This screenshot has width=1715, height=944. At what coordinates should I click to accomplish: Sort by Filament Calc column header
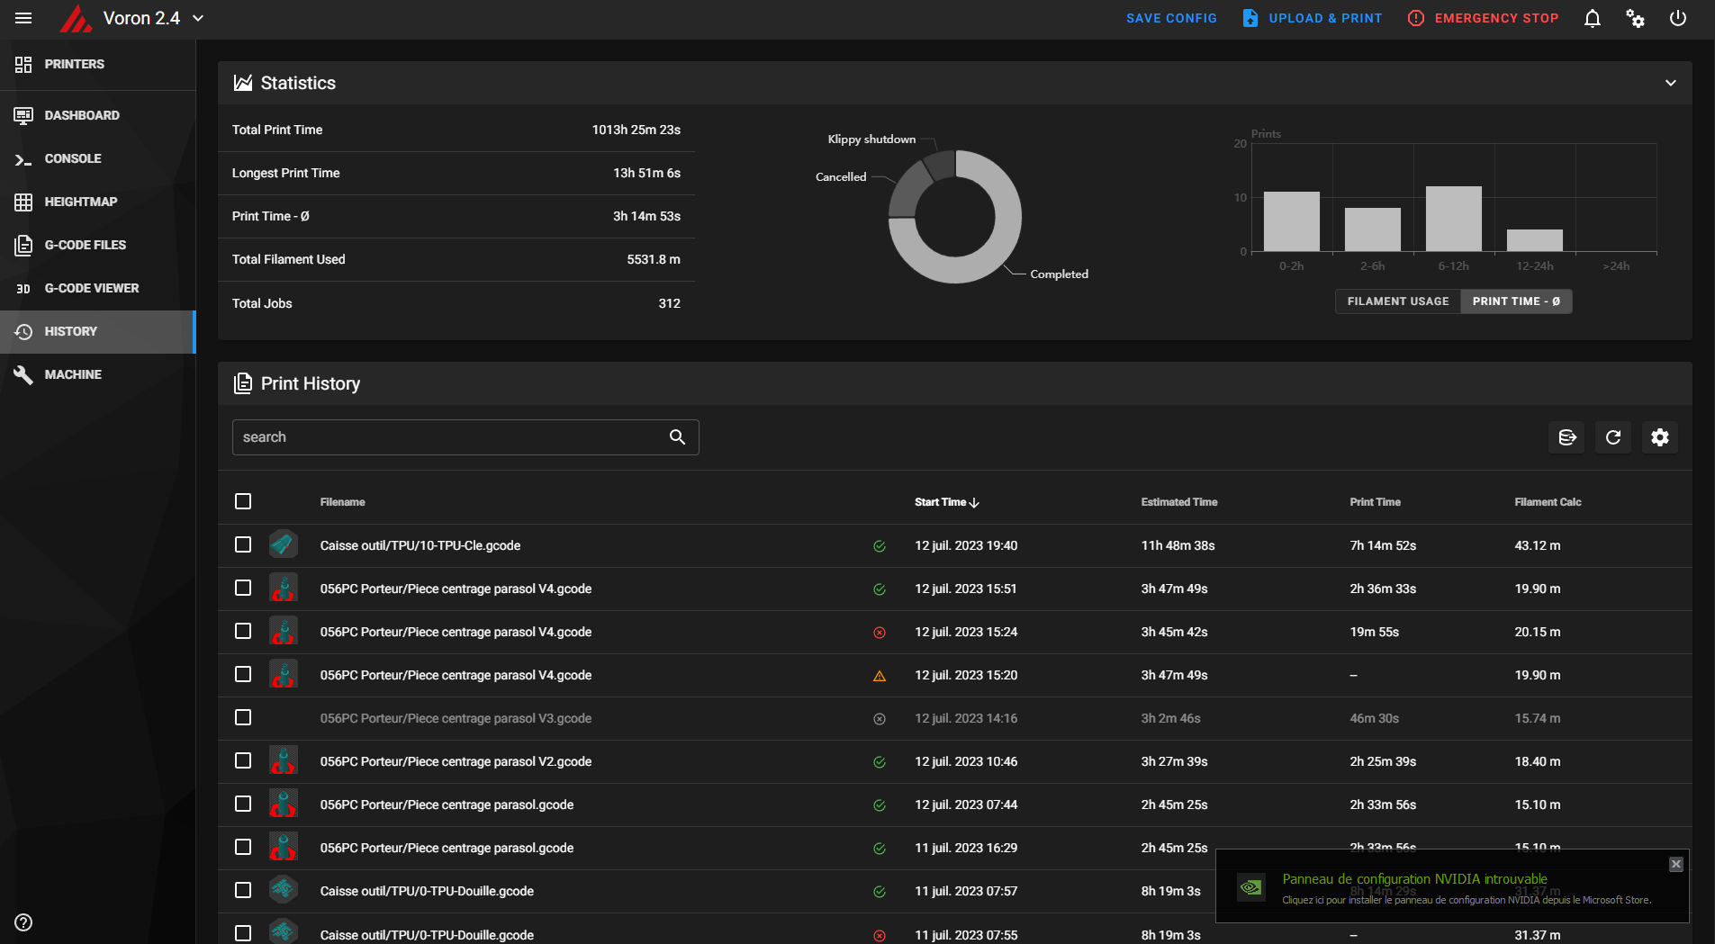tap(1548, 502)
